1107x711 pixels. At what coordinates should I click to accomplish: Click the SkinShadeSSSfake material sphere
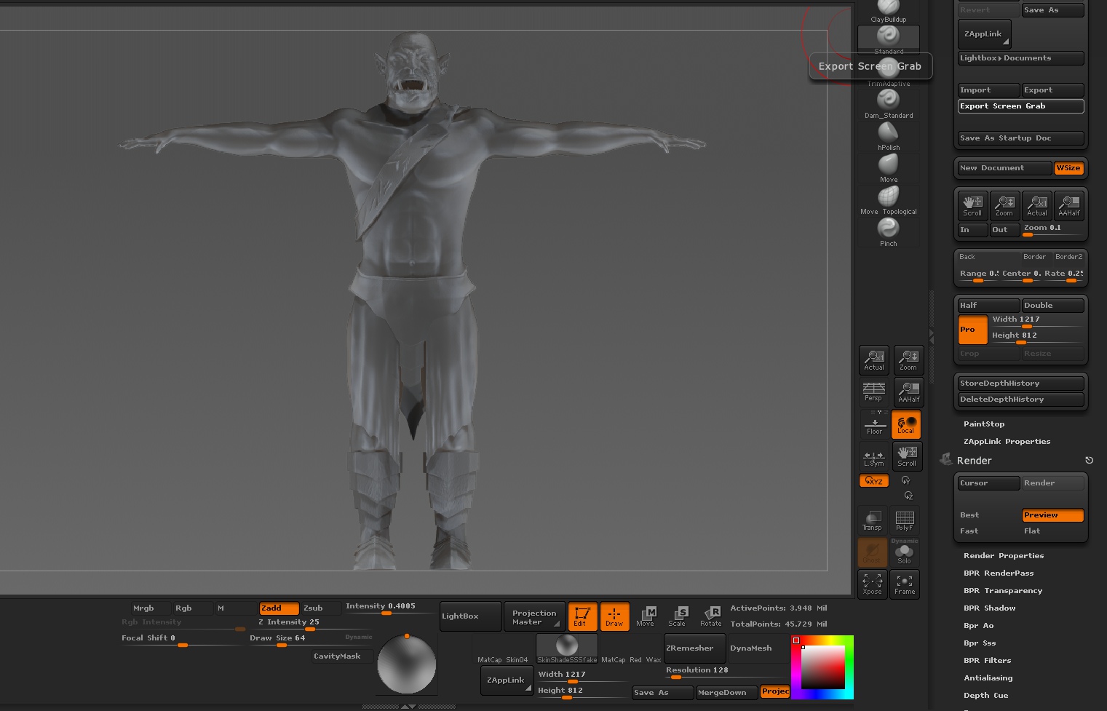(567, 646)
